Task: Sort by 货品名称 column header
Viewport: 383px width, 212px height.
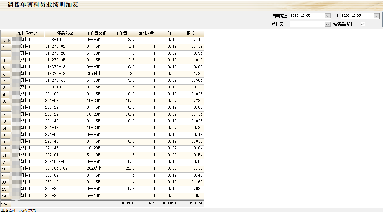Action: (65, 33)
